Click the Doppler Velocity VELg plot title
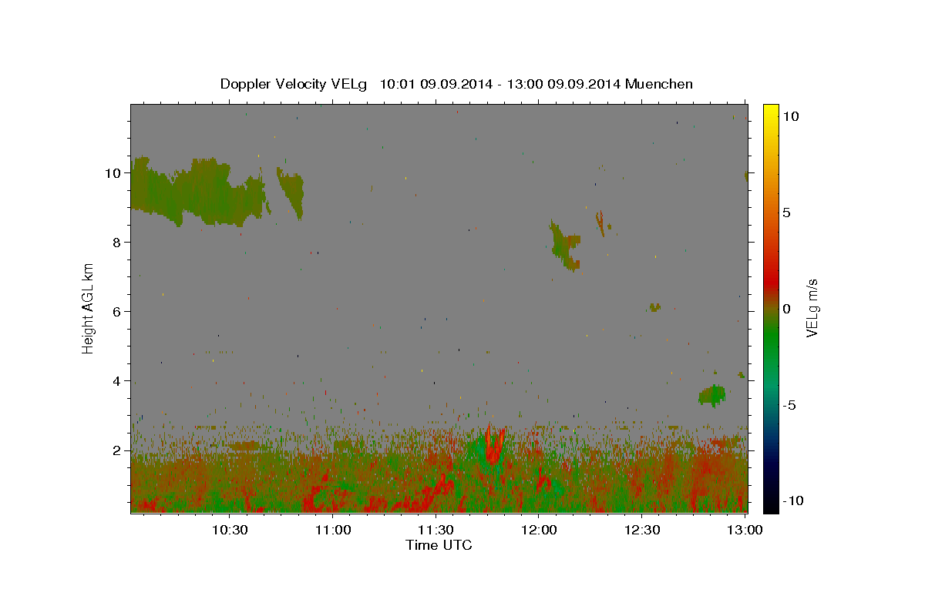This screenshot has width=925, height=616. click(456, 84)
